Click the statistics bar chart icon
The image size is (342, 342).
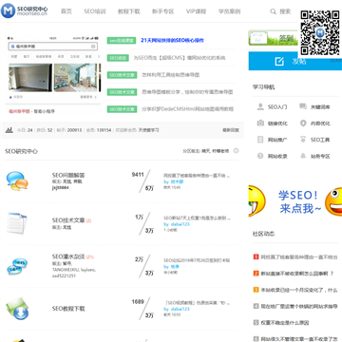click(9, 130)
